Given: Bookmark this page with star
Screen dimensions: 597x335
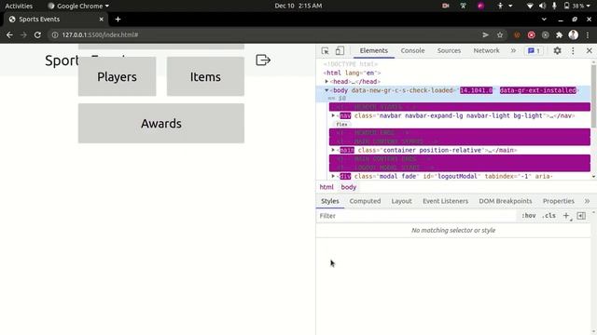Looking at the screenshot, I should point(500,34).
